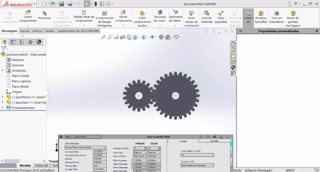Click Zoom to Fit magnifier icon
The width and height of the screenshot is (320, 172).
click(x=104, y=37)
